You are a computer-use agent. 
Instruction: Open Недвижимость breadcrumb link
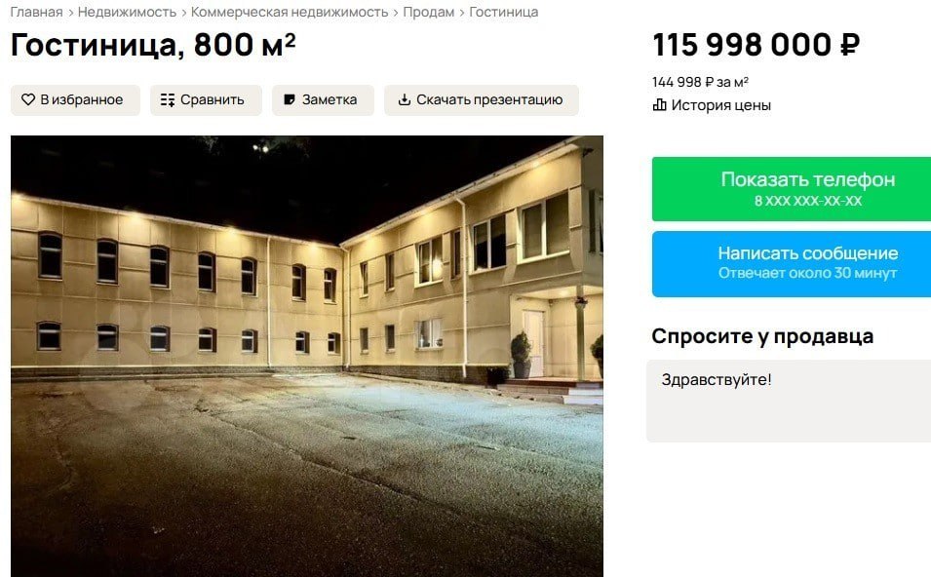point(127,12)
